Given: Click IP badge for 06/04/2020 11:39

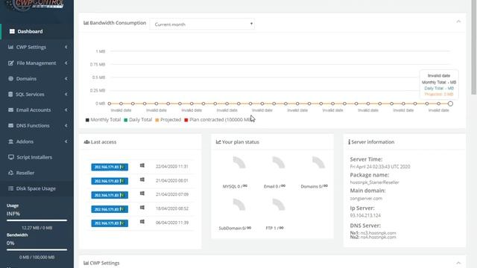Looking at the screenshot, I should (110, 223).
